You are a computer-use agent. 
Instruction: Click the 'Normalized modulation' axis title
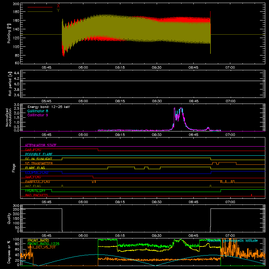[x=8, y=117]
